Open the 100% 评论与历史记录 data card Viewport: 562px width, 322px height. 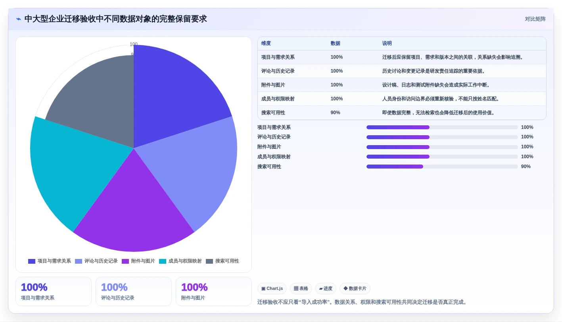(x=134, y=291)
